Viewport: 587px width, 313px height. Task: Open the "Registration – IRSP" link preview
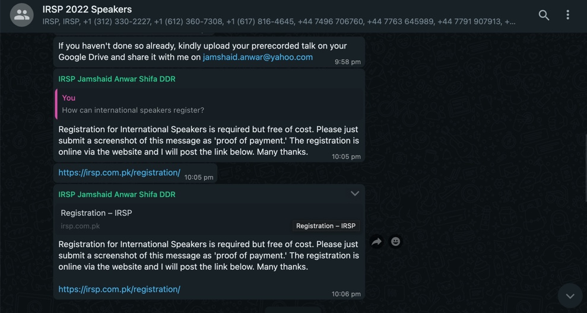96,213
